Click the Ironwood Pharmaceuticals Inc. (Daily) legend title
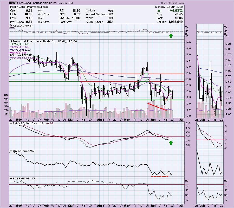The height and width of the screenshot is (208, 234). 45,41
